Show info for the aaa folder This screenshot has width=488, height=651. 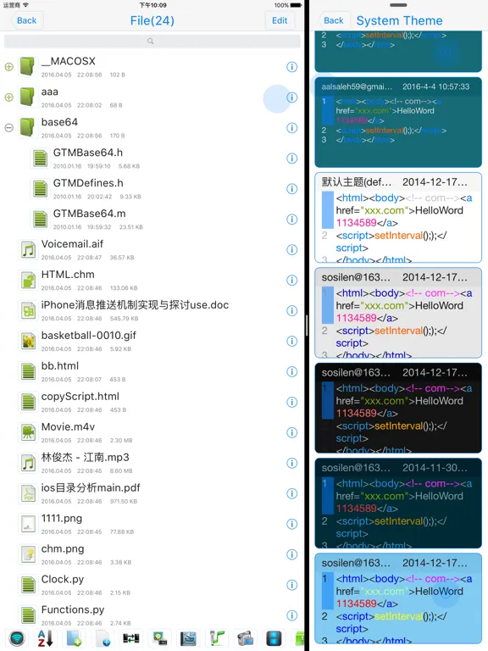[292, 97]
